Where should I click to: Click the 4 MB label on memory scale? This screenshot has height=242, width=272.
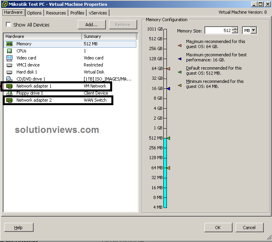(x=157, y=207)
